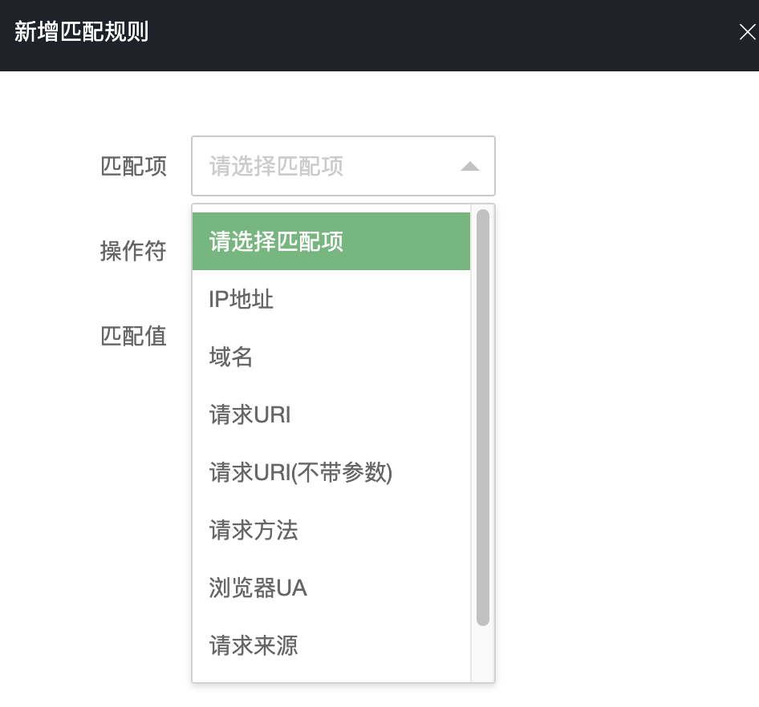Click the 操作符 label
The height and width of the screenshot is (707, 759).
tap(133, 252)
